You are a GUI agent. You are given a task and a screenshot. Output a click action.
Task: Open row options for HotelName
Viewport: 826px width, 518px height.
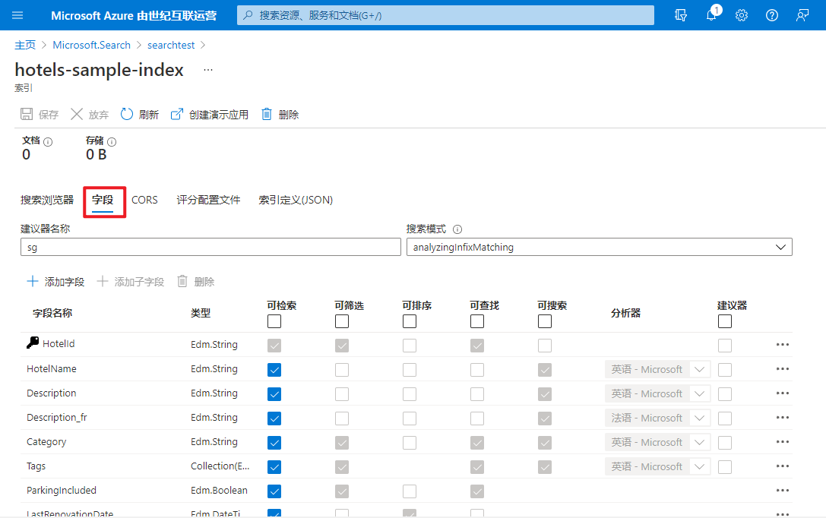pos(783,369)
